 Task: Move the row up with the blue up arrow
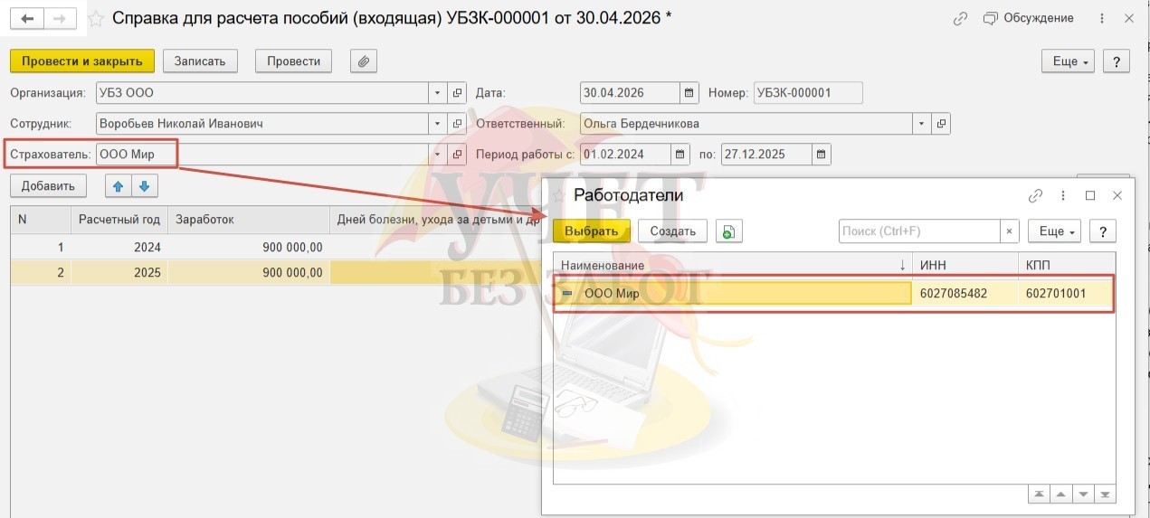tap(118, 187)
